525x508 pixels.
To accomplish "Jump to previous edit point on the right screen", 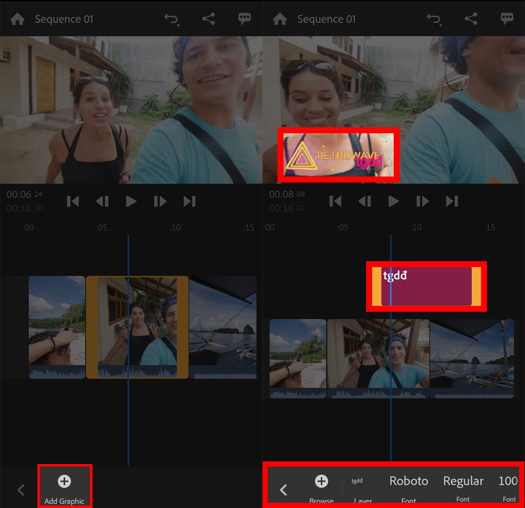I will [335, 201].
